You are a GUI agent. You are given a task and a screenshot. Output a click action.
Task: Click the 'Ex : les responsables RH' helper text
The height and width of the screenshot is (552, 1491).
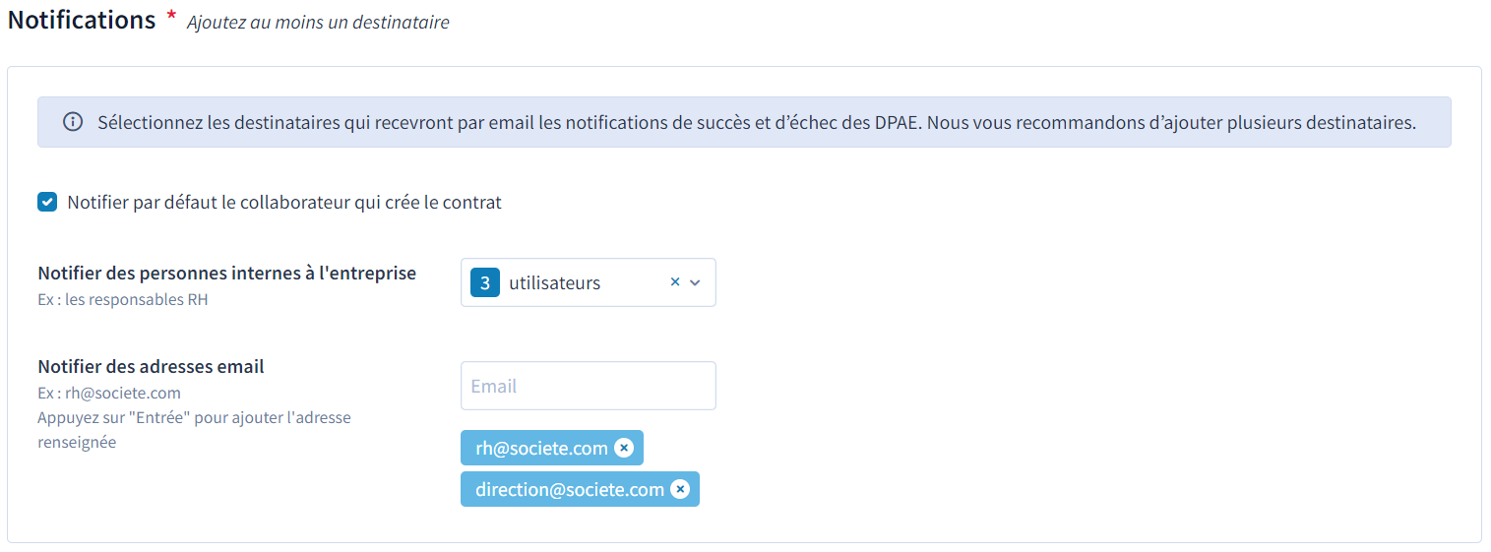pyautogui.click(x=123, y=299)
